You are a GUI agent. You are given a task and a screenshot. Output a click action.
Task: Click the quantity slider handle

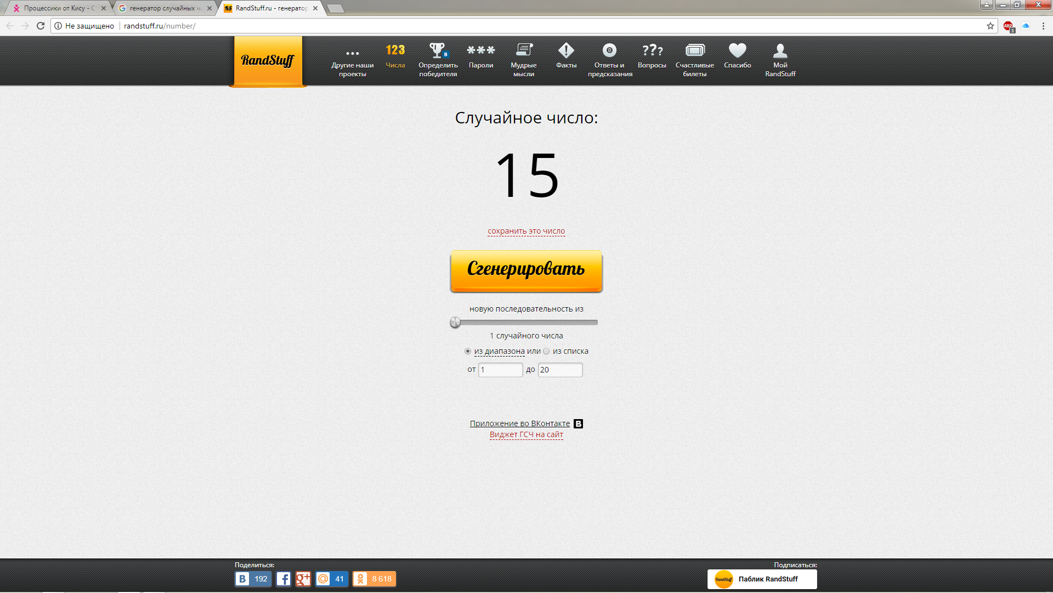455,323
